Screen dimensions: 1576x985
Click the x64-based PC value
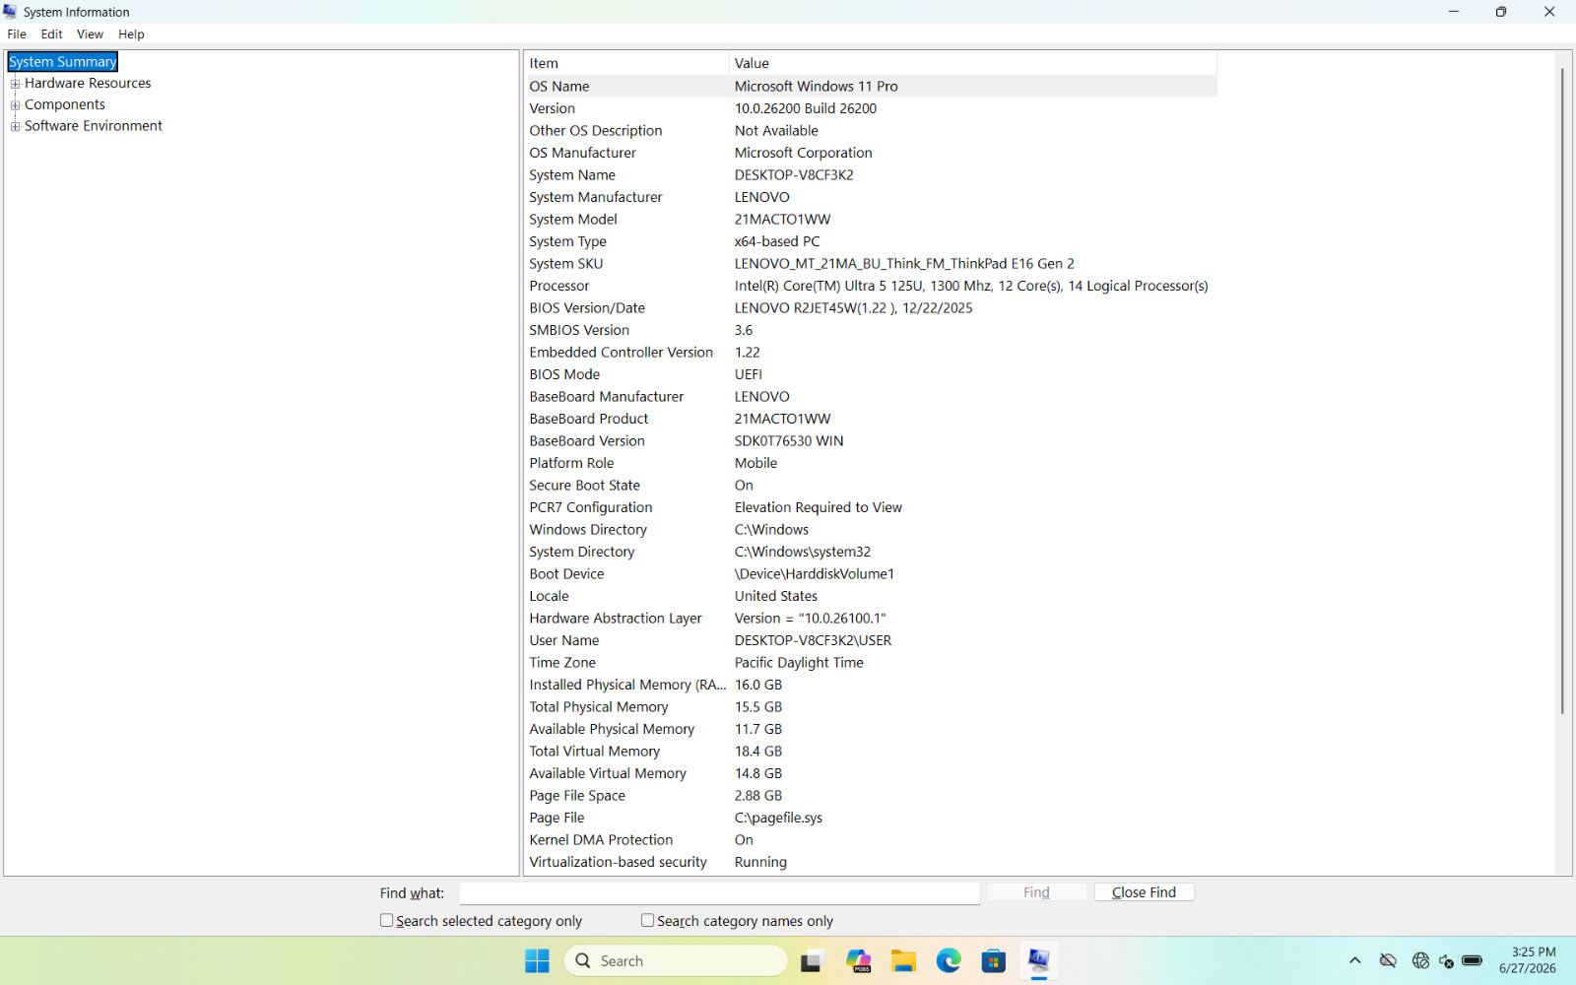coord(776,241)
